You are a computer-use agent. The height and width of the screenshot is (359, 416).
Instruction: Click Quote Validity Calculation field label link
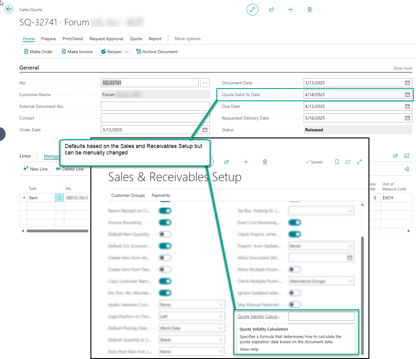pyautogui.click(x=259, y=316)
